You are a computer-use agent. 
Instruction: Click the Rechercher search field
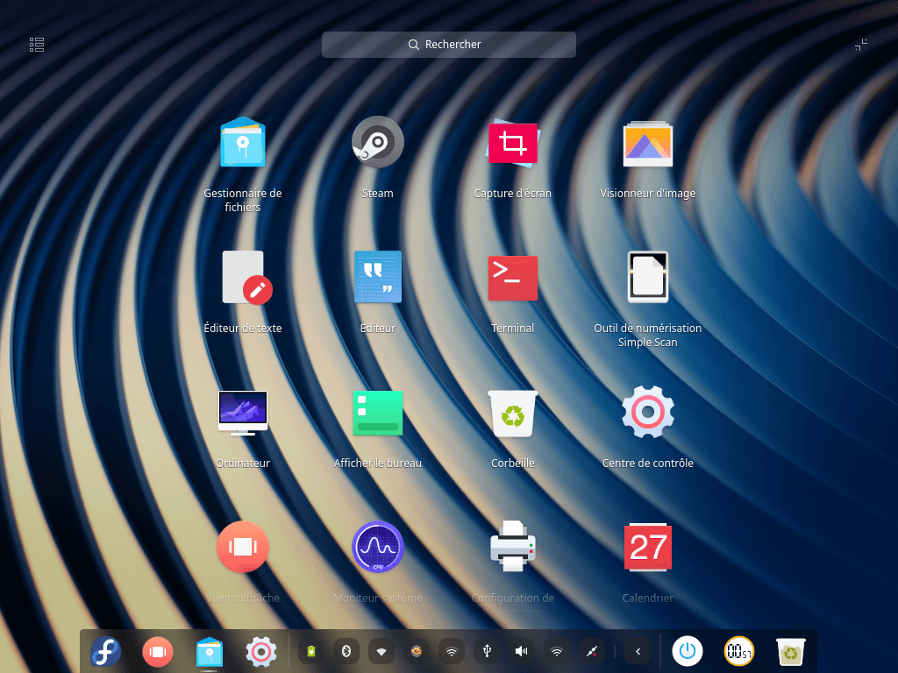tap(448, 45)
